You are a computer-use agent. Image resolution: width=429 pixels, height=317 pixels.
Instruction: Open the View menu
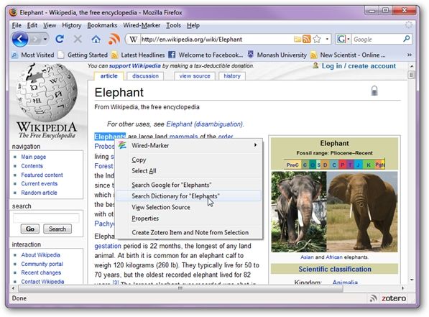coord(50,25)
